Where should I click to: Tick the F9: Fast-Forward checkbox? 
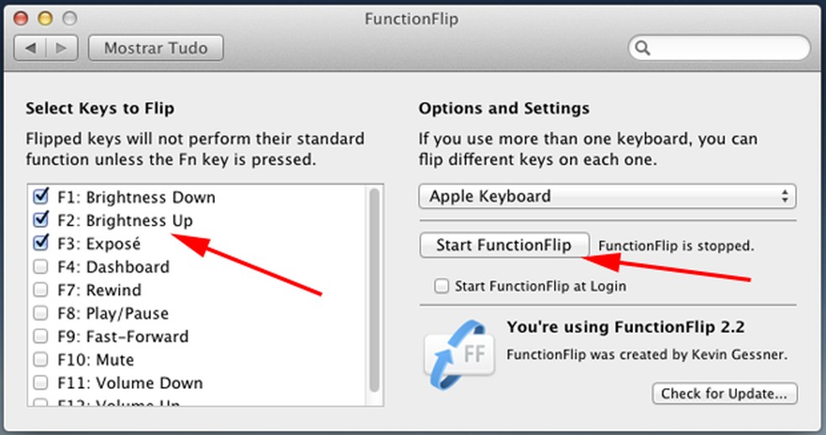coord(40,337)
